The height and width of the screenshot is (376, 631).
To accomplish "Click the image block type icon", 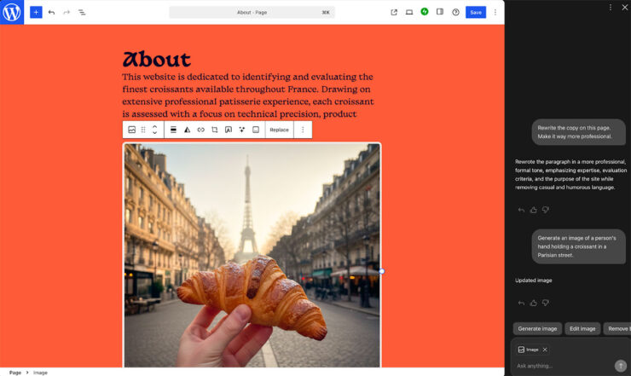I will 132,130.
